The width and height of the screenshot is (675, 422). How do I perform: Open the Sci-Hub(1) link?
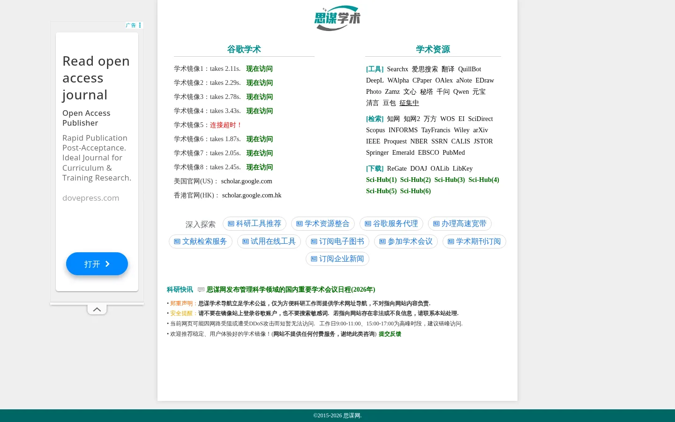click(x=382, y=180)
